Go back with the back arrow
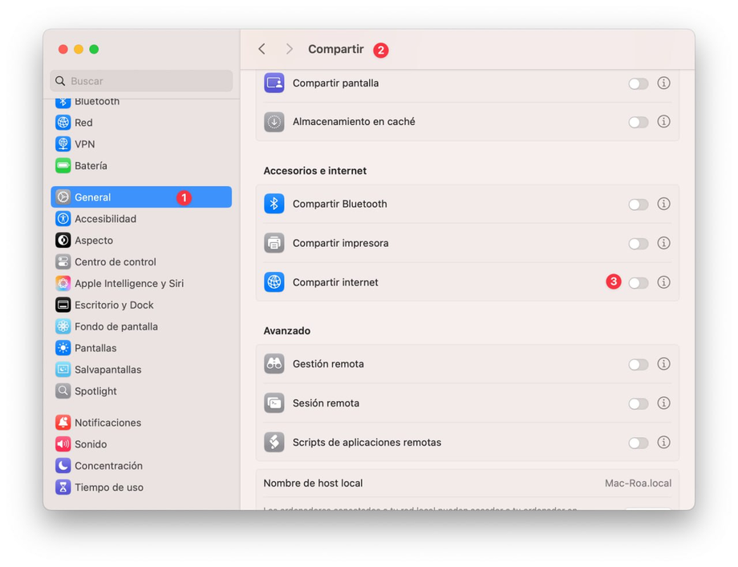This screenshot has height=567, width=738. point(262,50)
